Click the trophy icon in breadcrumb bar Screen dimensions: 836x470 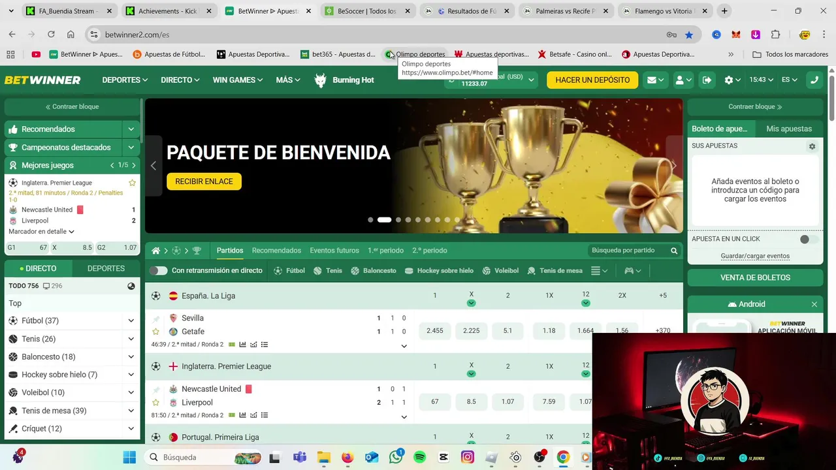(197, 251)
